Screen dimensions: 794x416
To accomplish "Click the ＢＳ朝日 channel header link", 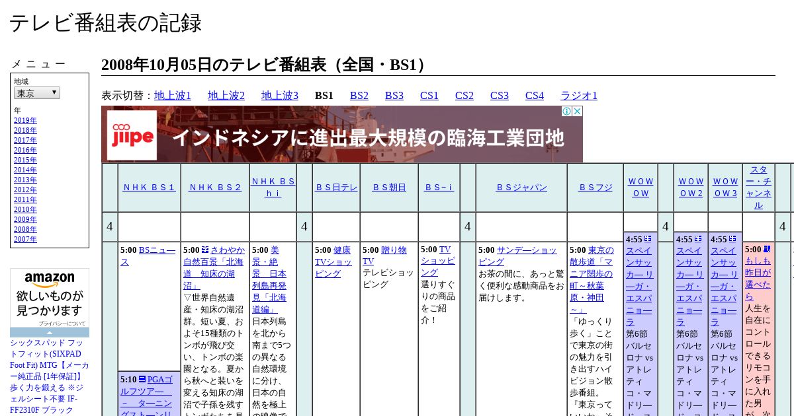I will 389,188.
